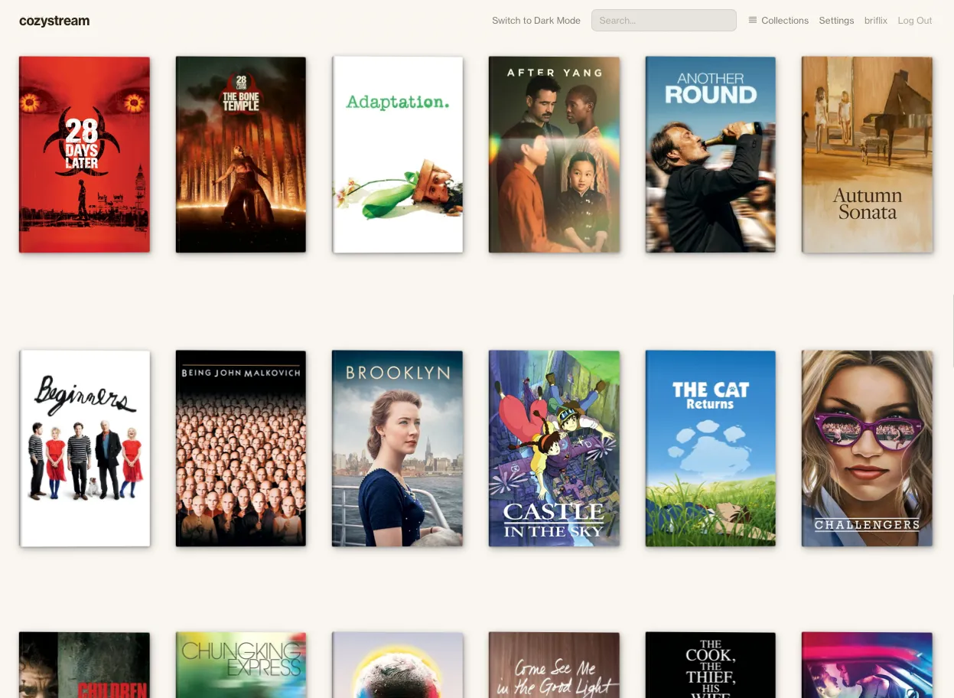
Task: Open Castle in the Sky
Action: pyautogui.click(x=554, y=448)
